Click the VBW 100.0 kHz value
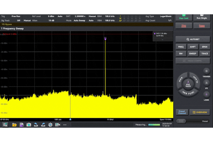Image resolution: width=213 pixels, height=142 pixels. (x=109, y=21)
